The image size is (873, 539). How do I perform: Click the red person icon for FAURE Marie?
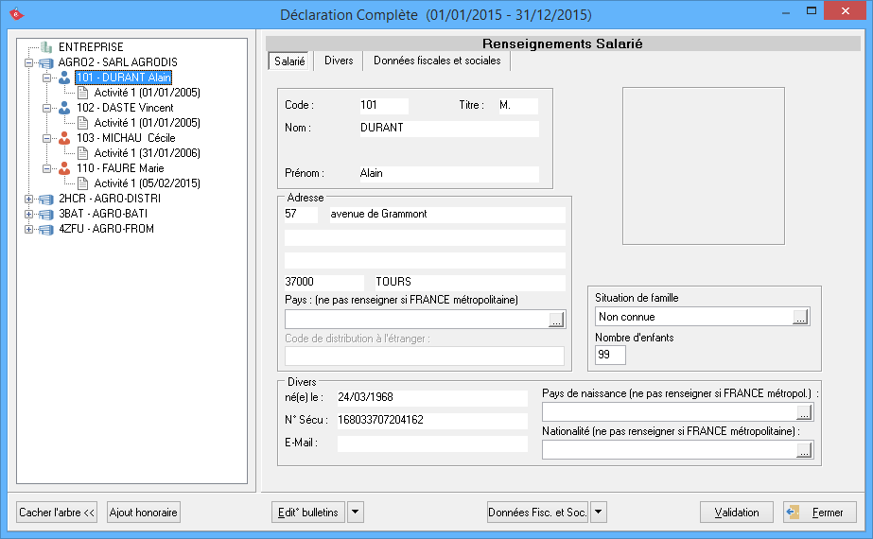[64, 168]
